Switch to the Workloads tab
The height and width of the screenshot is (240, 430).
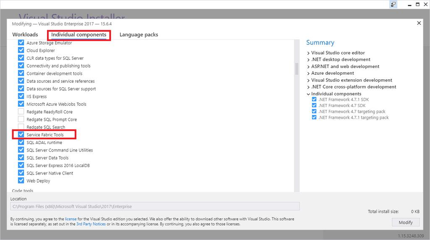pos(25,34)
